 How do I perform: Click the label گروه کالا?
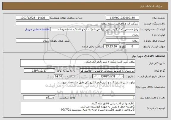159,71
